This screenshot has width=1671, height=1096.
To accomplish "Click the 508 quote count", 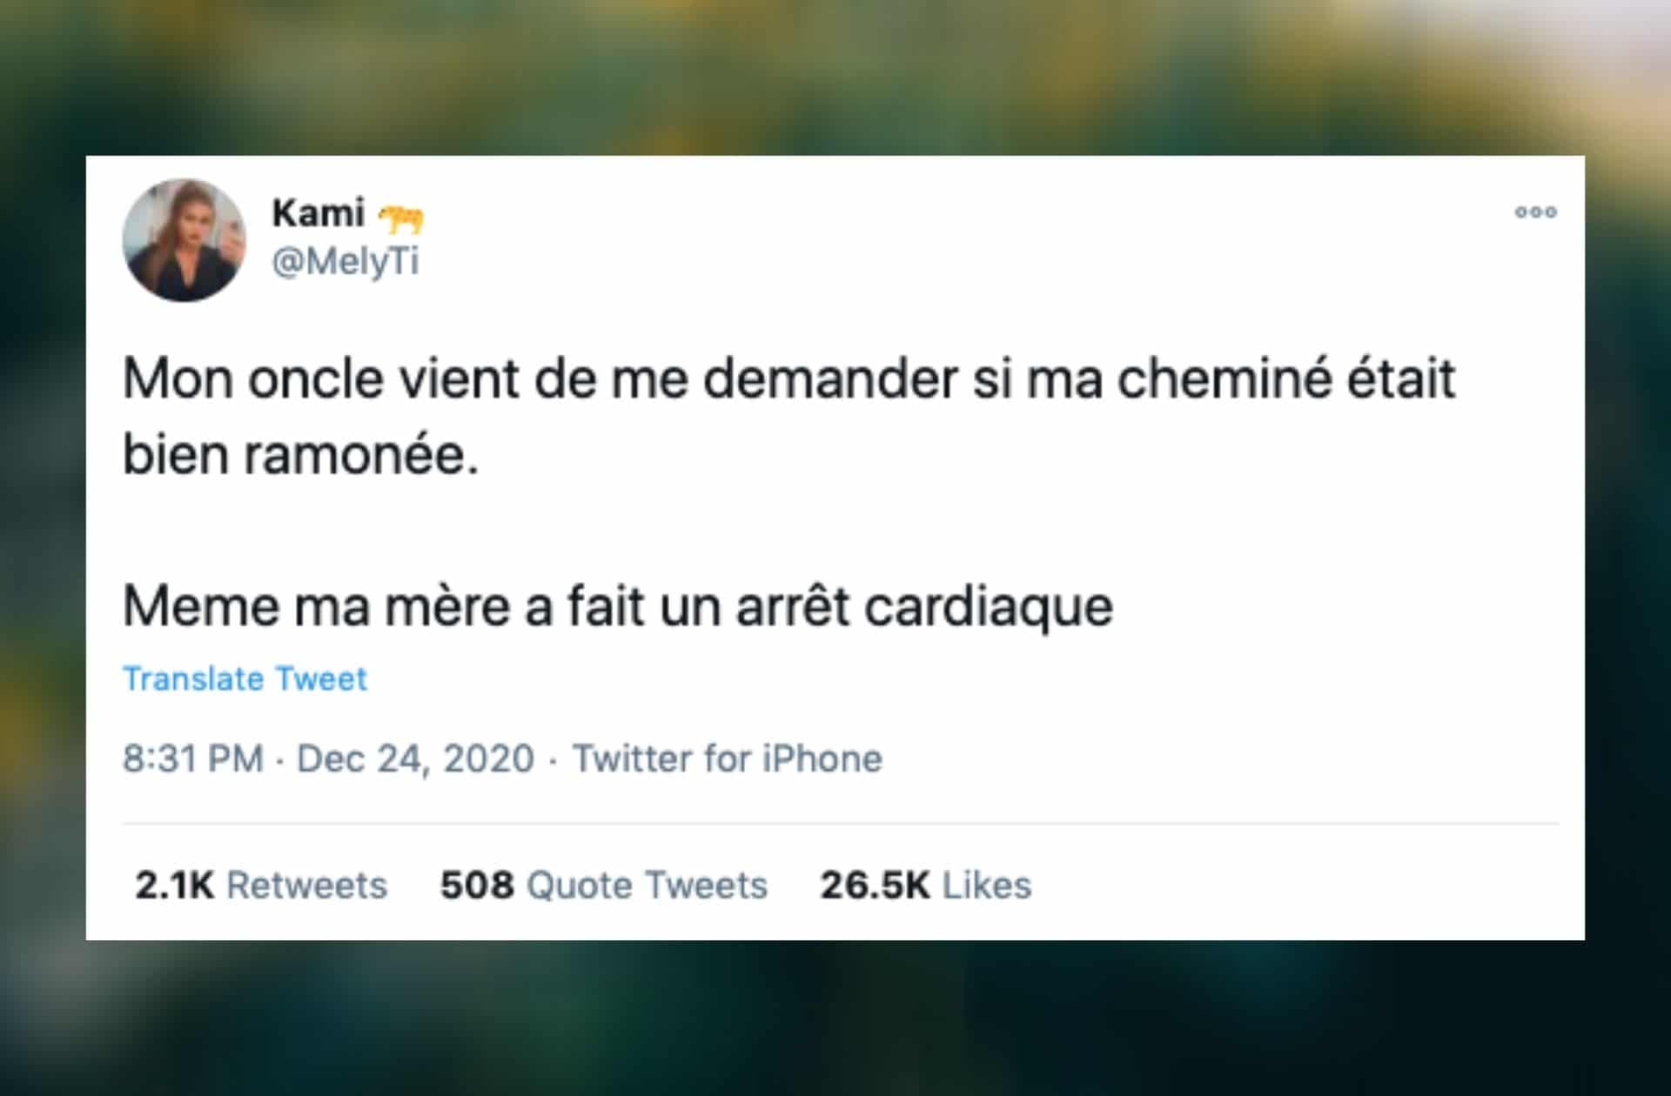I will pos(477,885).
